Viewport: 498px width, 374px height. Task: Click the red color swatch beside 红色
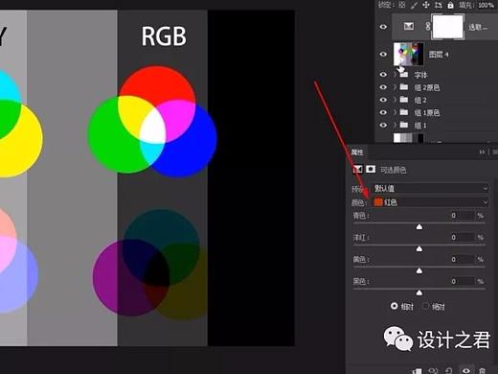[378, 202]
